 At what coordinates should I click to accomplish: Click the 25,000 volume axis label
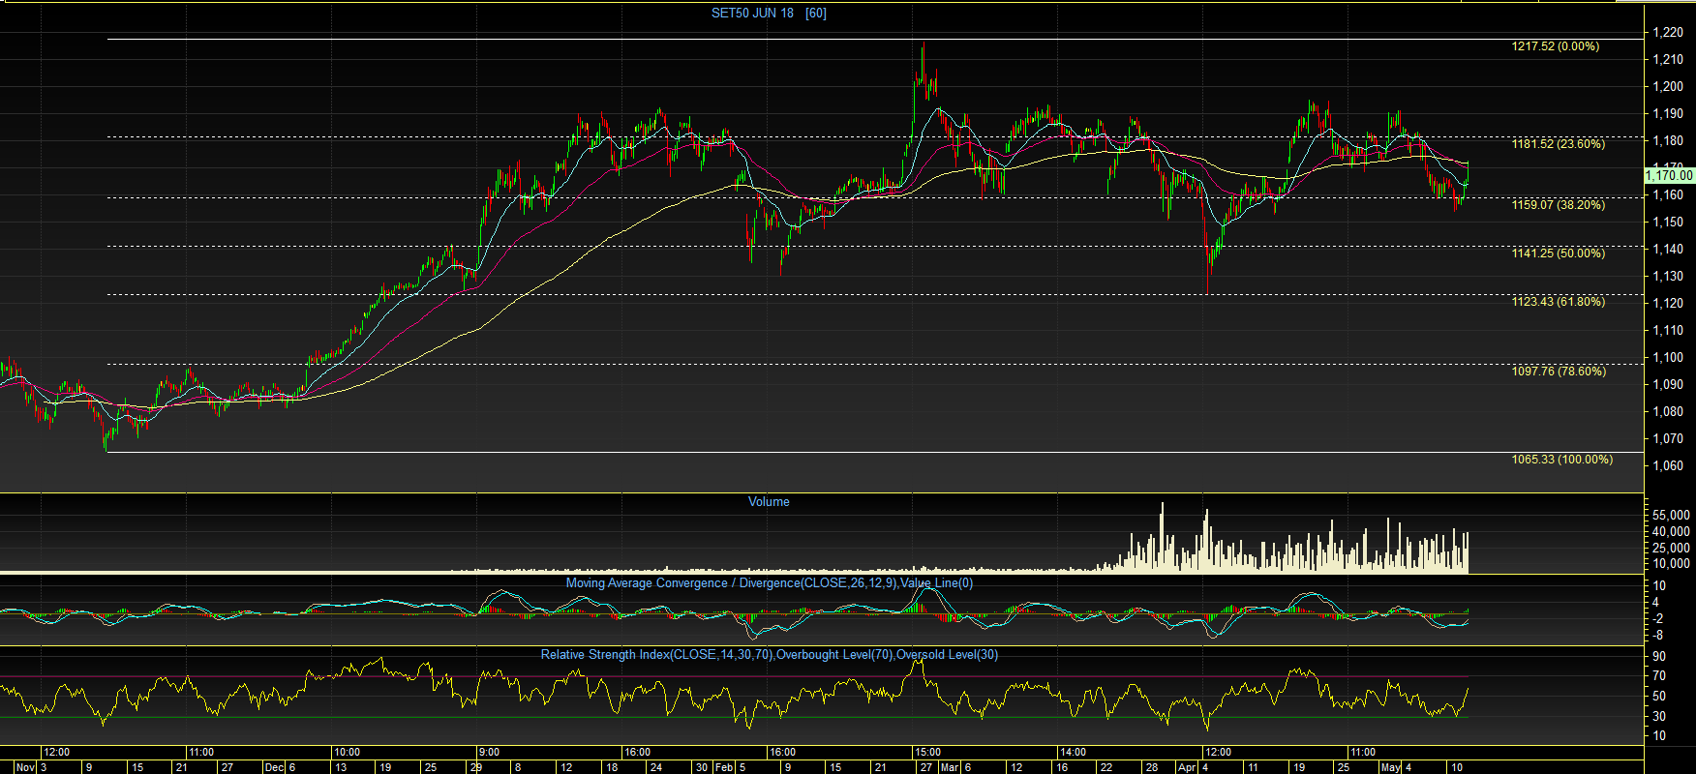(1672, 548)
